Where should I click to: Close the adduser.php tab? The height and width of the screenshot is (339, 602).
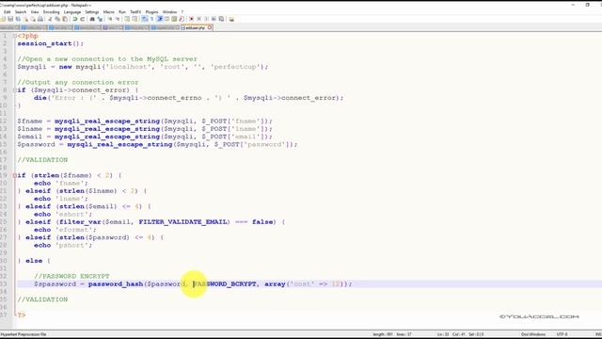[x=210, y=27]
